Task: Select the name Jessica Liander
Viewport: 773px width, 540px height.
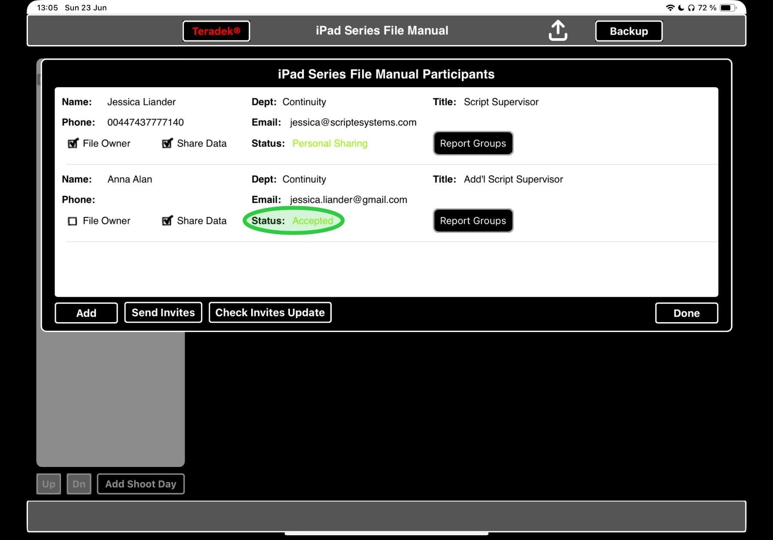Action: coord(141,102)
